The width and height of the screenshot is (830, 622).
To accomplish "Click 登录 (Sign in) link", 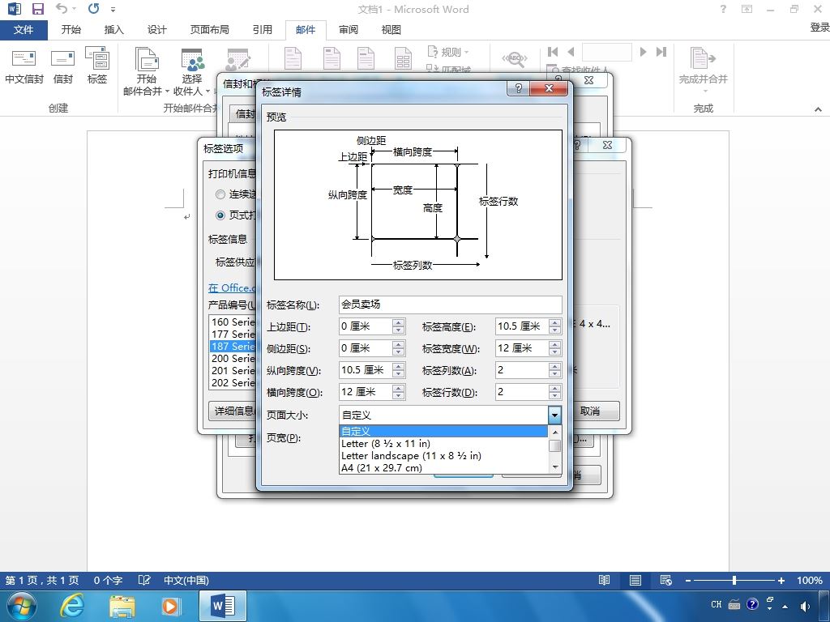I will 819,27.
